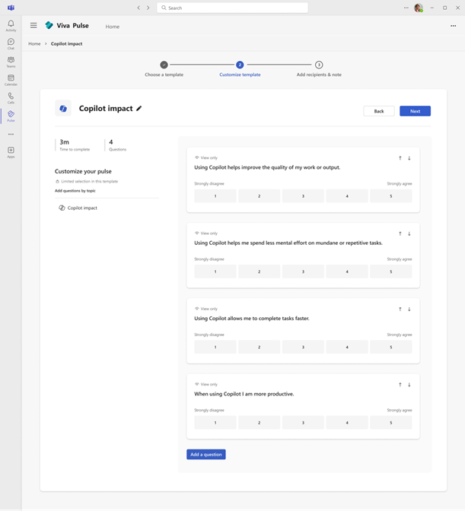Go forward with the history forward arrow

click(148, 8)
